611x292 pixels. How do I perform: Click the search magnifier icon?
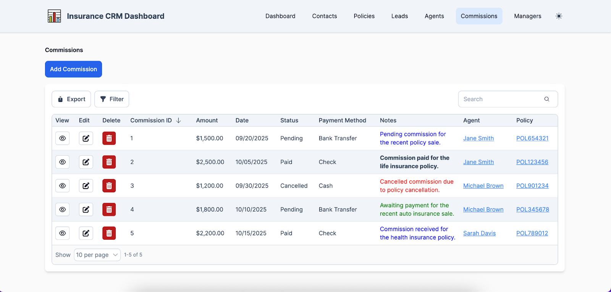[546, 99]
